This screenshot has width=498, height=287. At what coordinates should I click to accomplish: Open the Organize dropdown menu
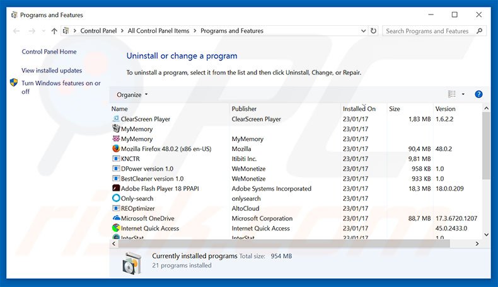click(x=132, y=95)
